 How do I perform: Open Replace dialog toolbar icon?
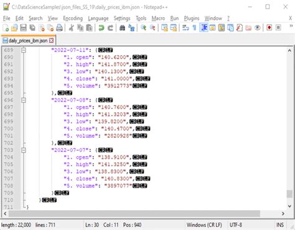(131, 28)
